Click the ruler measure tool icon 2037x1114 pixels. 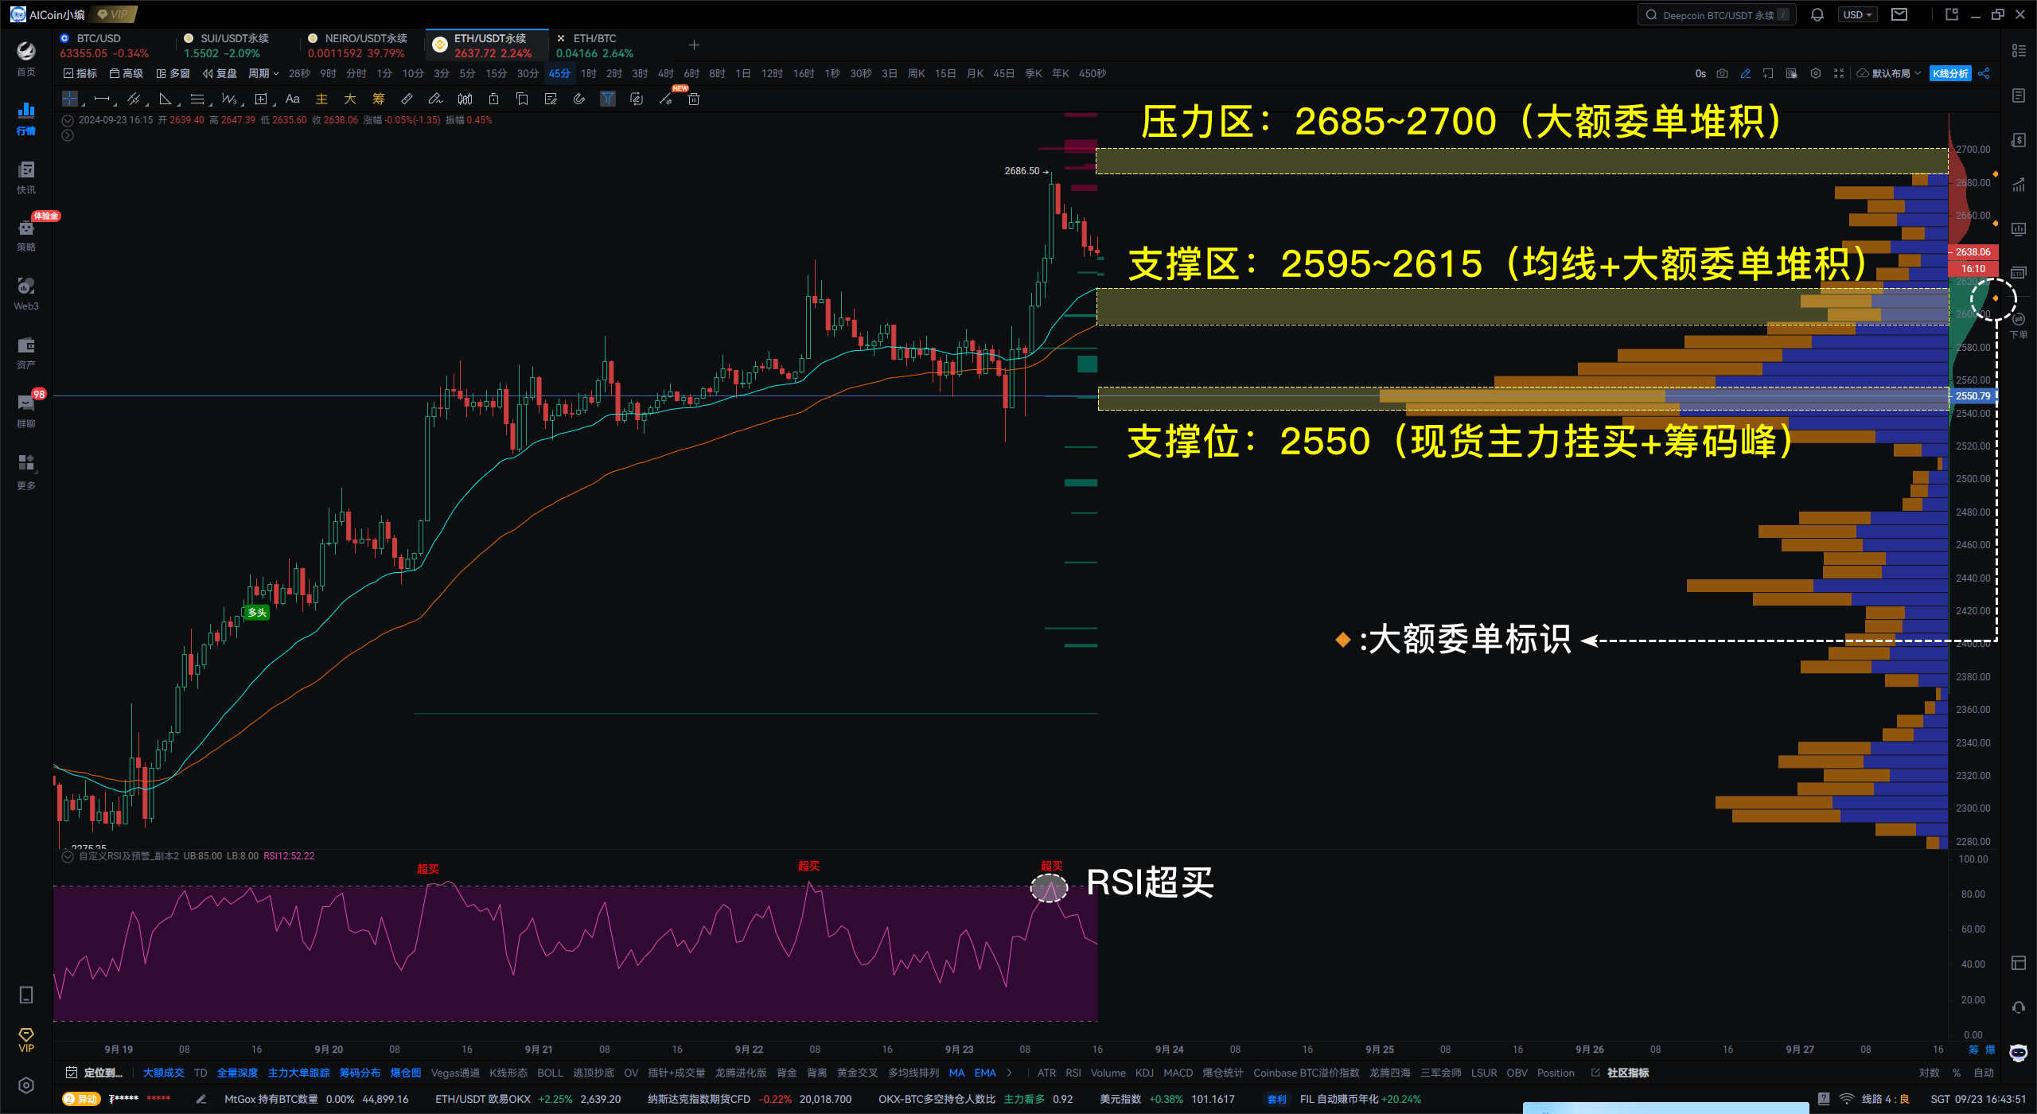point(407,99)
